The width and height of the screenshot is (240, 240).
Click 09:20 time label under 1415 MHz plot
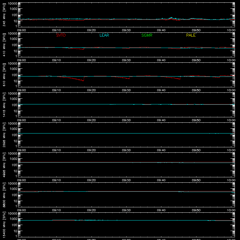pyautogui.click(x=91, y=120)
